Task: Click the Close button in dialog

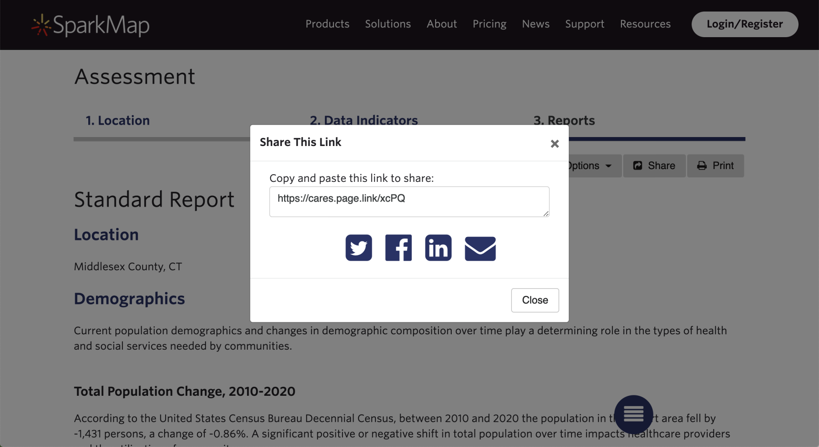Action: tap(535, 300)
